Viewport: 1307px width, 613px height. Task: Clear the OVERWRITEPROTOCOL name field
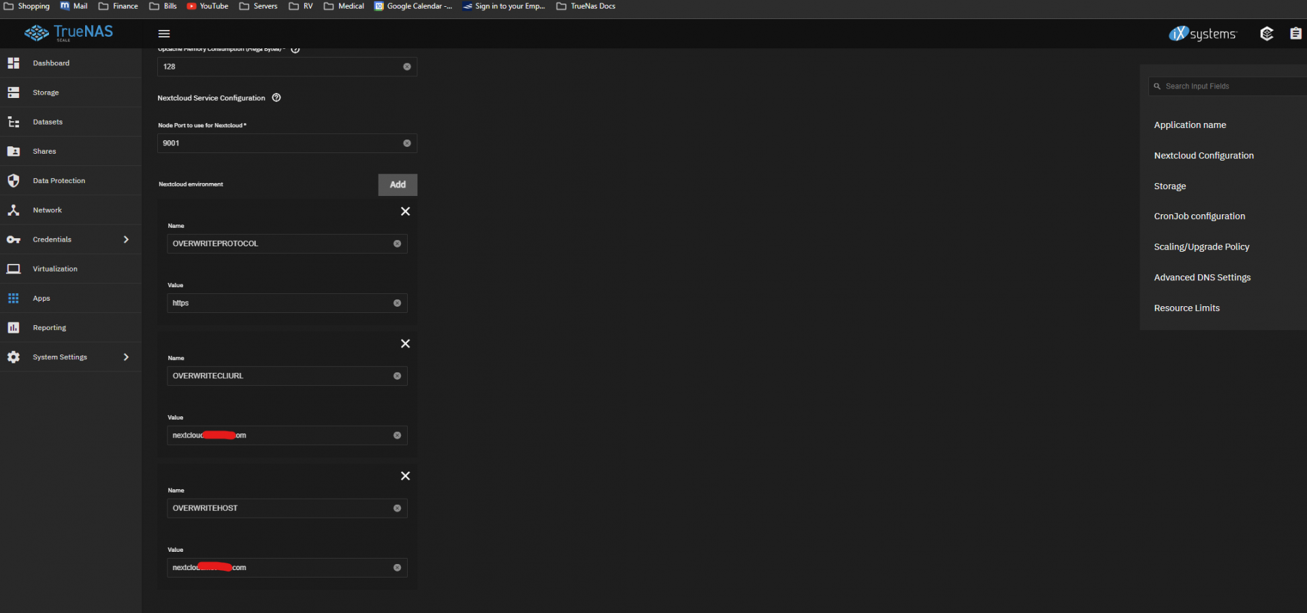click(398, 244)
